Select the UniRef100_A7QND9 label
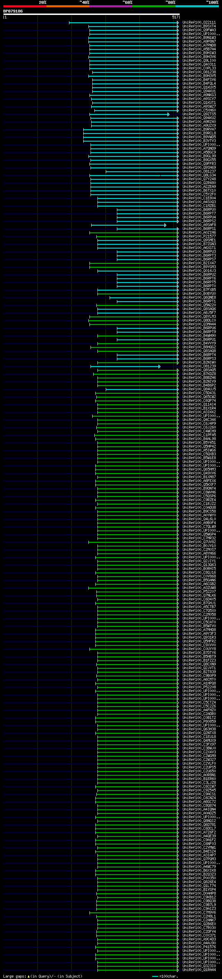 pos(199,149)
